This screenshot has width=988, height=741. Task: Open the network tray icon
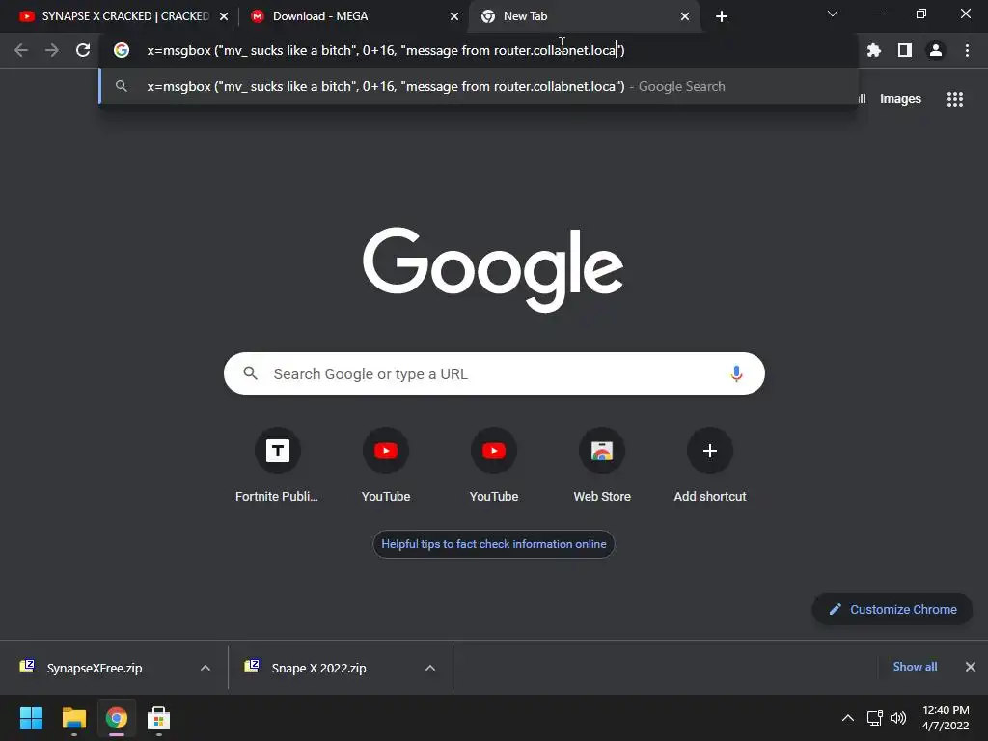(x=874, y=718)
